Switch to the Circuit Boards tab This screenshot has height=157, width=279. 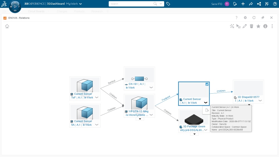click(36, 11)
